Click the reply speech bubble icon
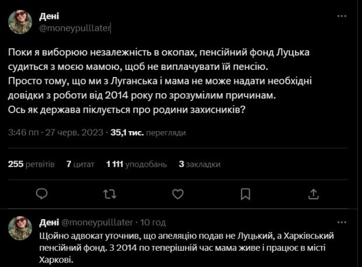This screenshot has height=267, width=362. coord(41,193)
